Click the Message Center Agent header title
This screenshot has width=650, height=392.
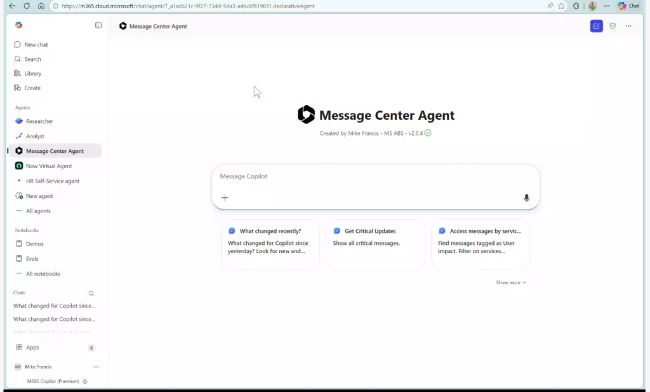pos(158,26)
